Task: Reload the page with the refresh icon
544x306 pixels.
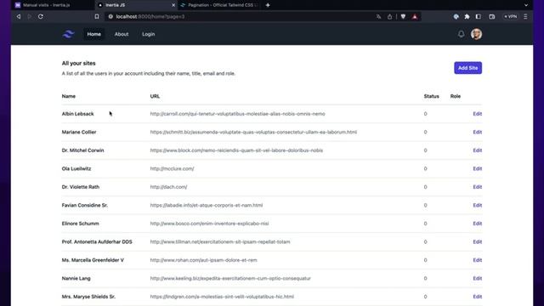Action: click(x=41, y=16)
